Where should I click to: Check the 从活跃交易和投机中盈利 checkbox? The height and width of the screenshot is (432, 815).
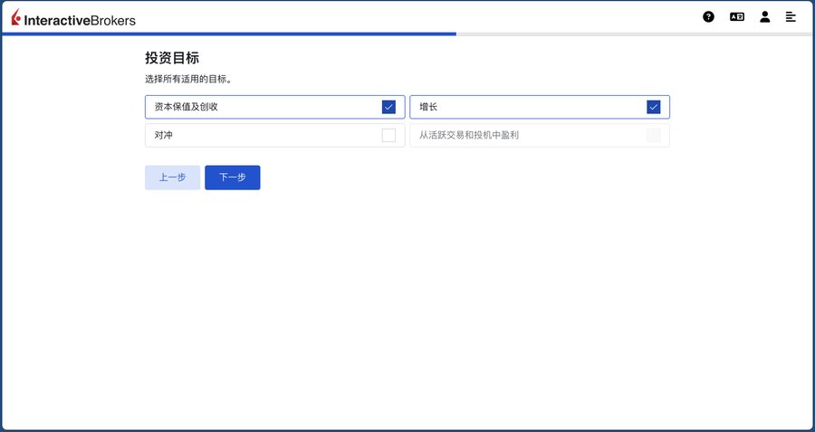653,135
